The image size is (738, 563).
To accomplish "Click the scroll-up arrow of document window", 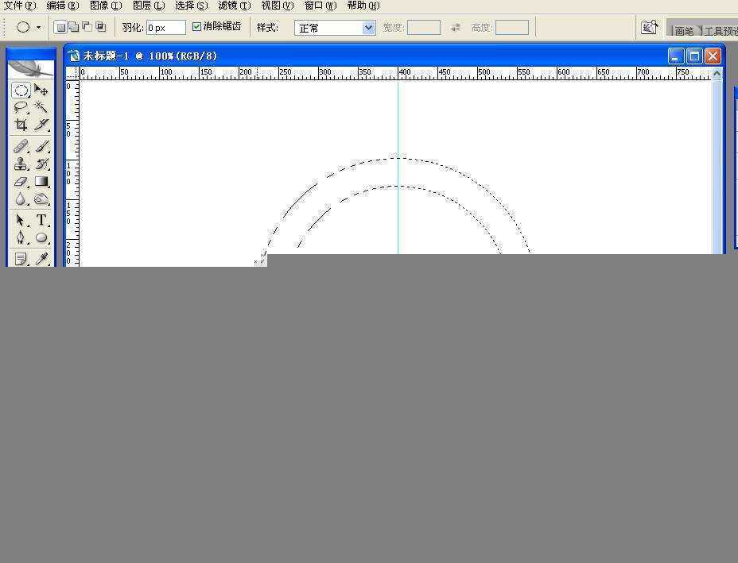I will (x=717, y=73).
